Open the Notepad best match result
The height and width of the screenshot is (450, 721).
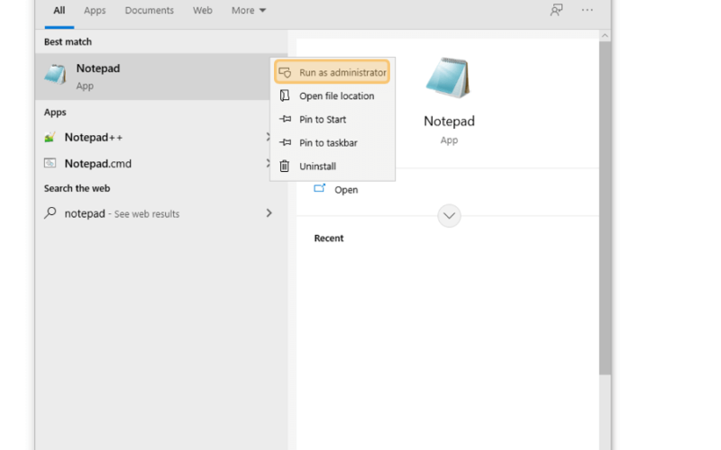point(152,76)
